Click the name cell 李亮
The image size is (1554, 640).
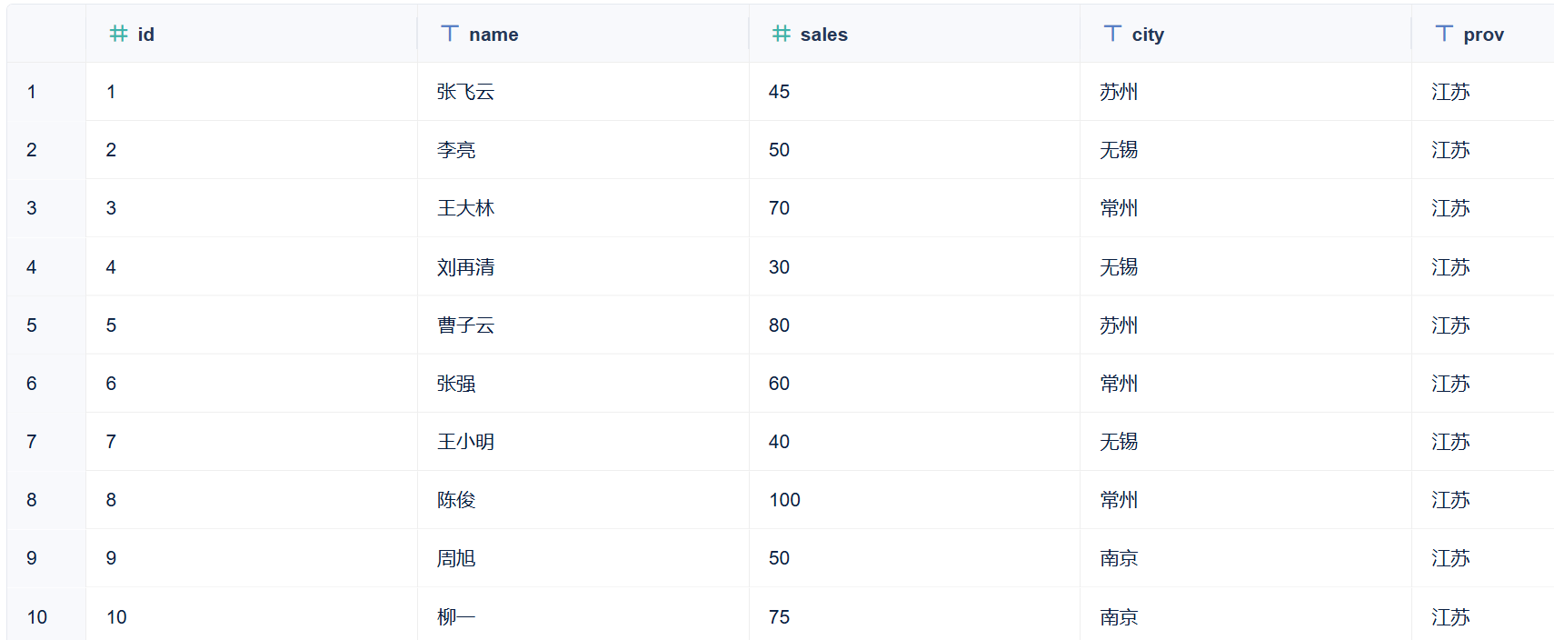pyautogui.click(x=456, y=150)
